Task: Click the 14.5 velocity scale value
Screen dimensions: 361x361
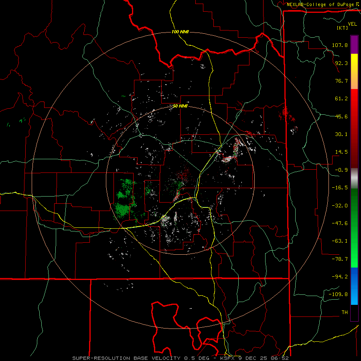Action: point(341,152)
